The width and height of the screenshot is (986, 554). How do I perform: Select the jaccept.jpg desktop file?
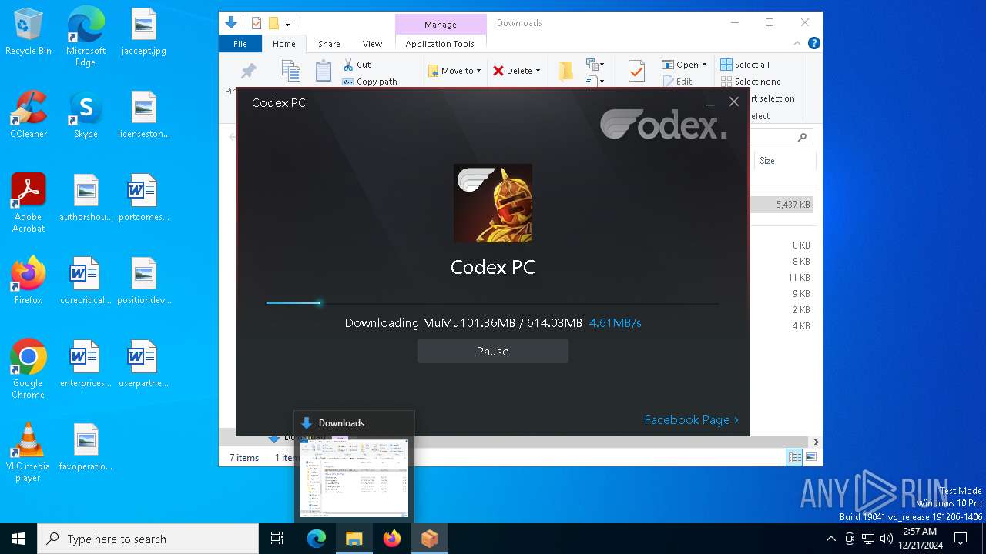pyautogui.click(x=143, y=32)
